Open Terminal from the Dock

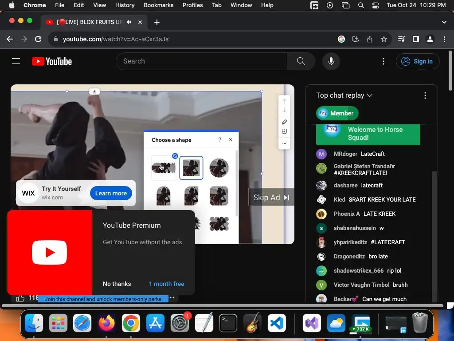tap(228, 323)
